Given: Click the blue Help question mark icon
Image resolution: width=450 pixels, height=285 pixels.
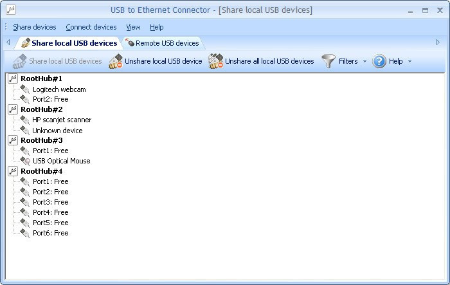Looking at the screenshot, I should (379, 61).
